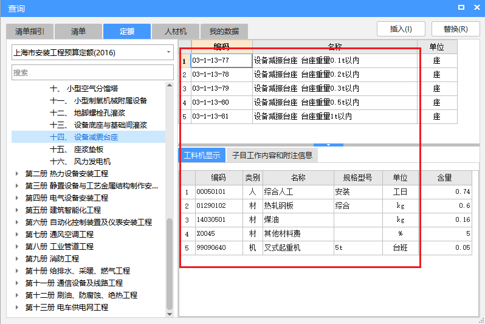Select tree item 十一、小型制氧机械附属设备
Image resolution: width=485 pixels, height=324 pixels.
point(98,100)
